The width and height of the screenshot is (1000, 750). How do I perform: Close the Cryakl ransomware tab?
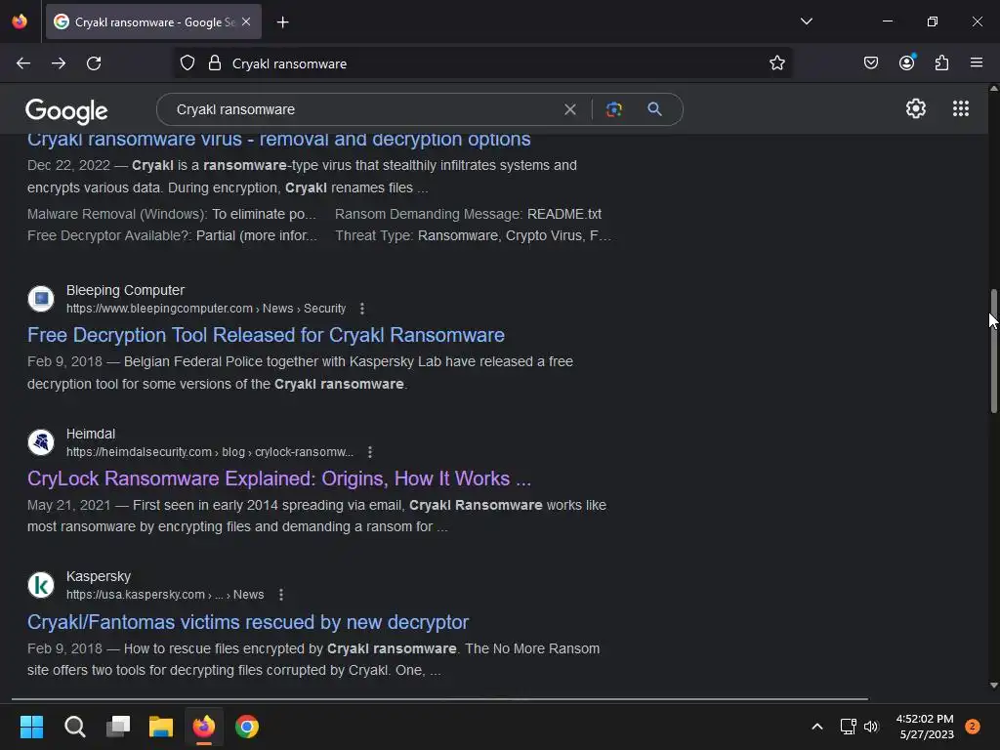(x=246, y=21)
